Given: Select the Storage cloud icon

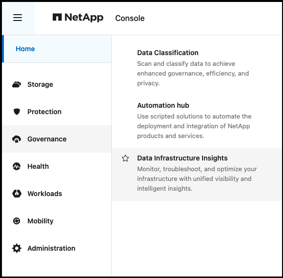Looking at the screenshot, I should click(x=17, y=84).
